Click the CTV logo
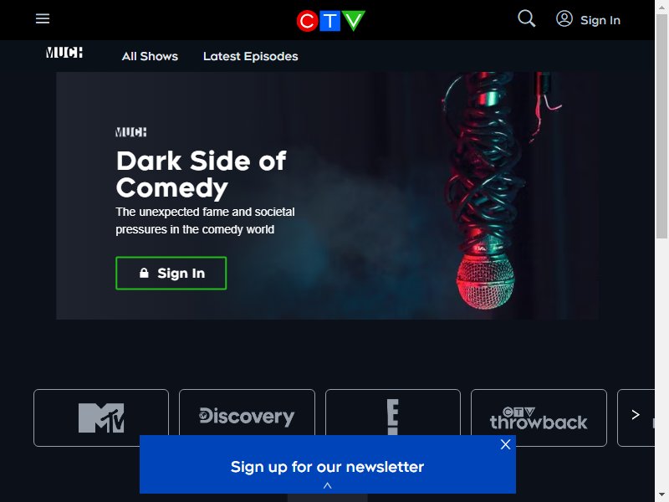The height and width of the screenshot is (502, 669). (330, 20)
